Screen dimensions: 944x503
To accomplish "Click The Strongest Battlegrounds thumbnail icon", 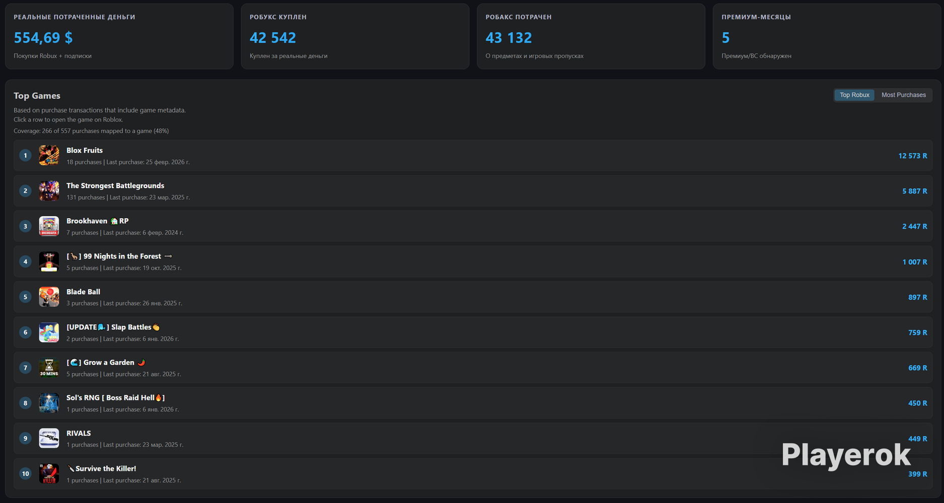I will pos(49,191).
